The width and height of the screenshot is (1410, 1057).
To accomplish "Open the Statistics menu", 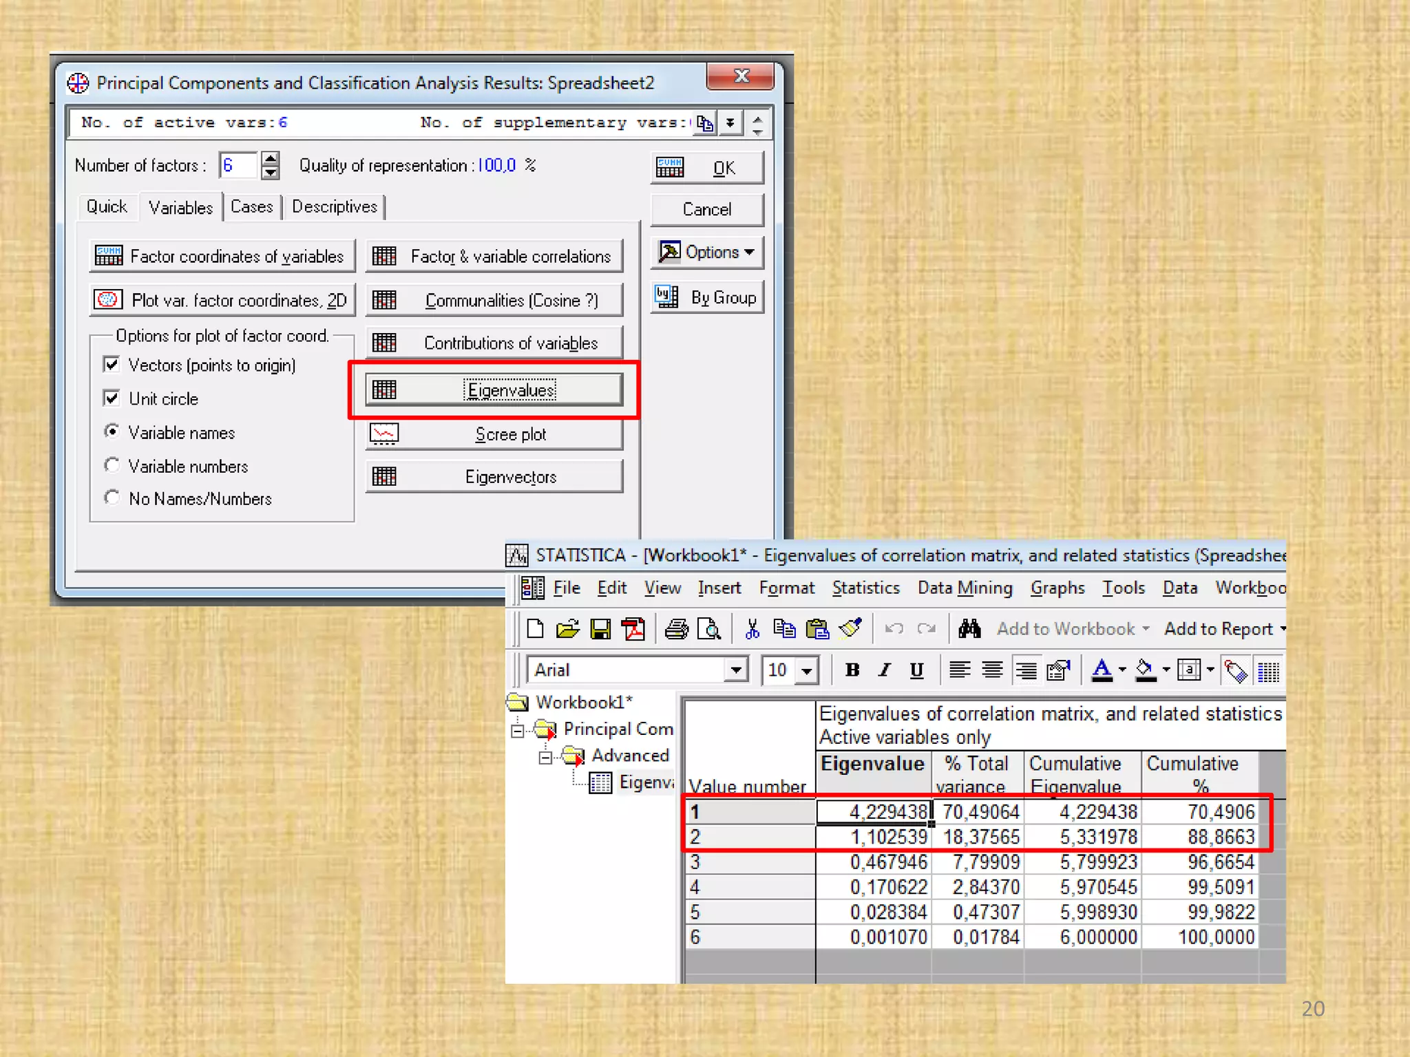I will (865, 588).
